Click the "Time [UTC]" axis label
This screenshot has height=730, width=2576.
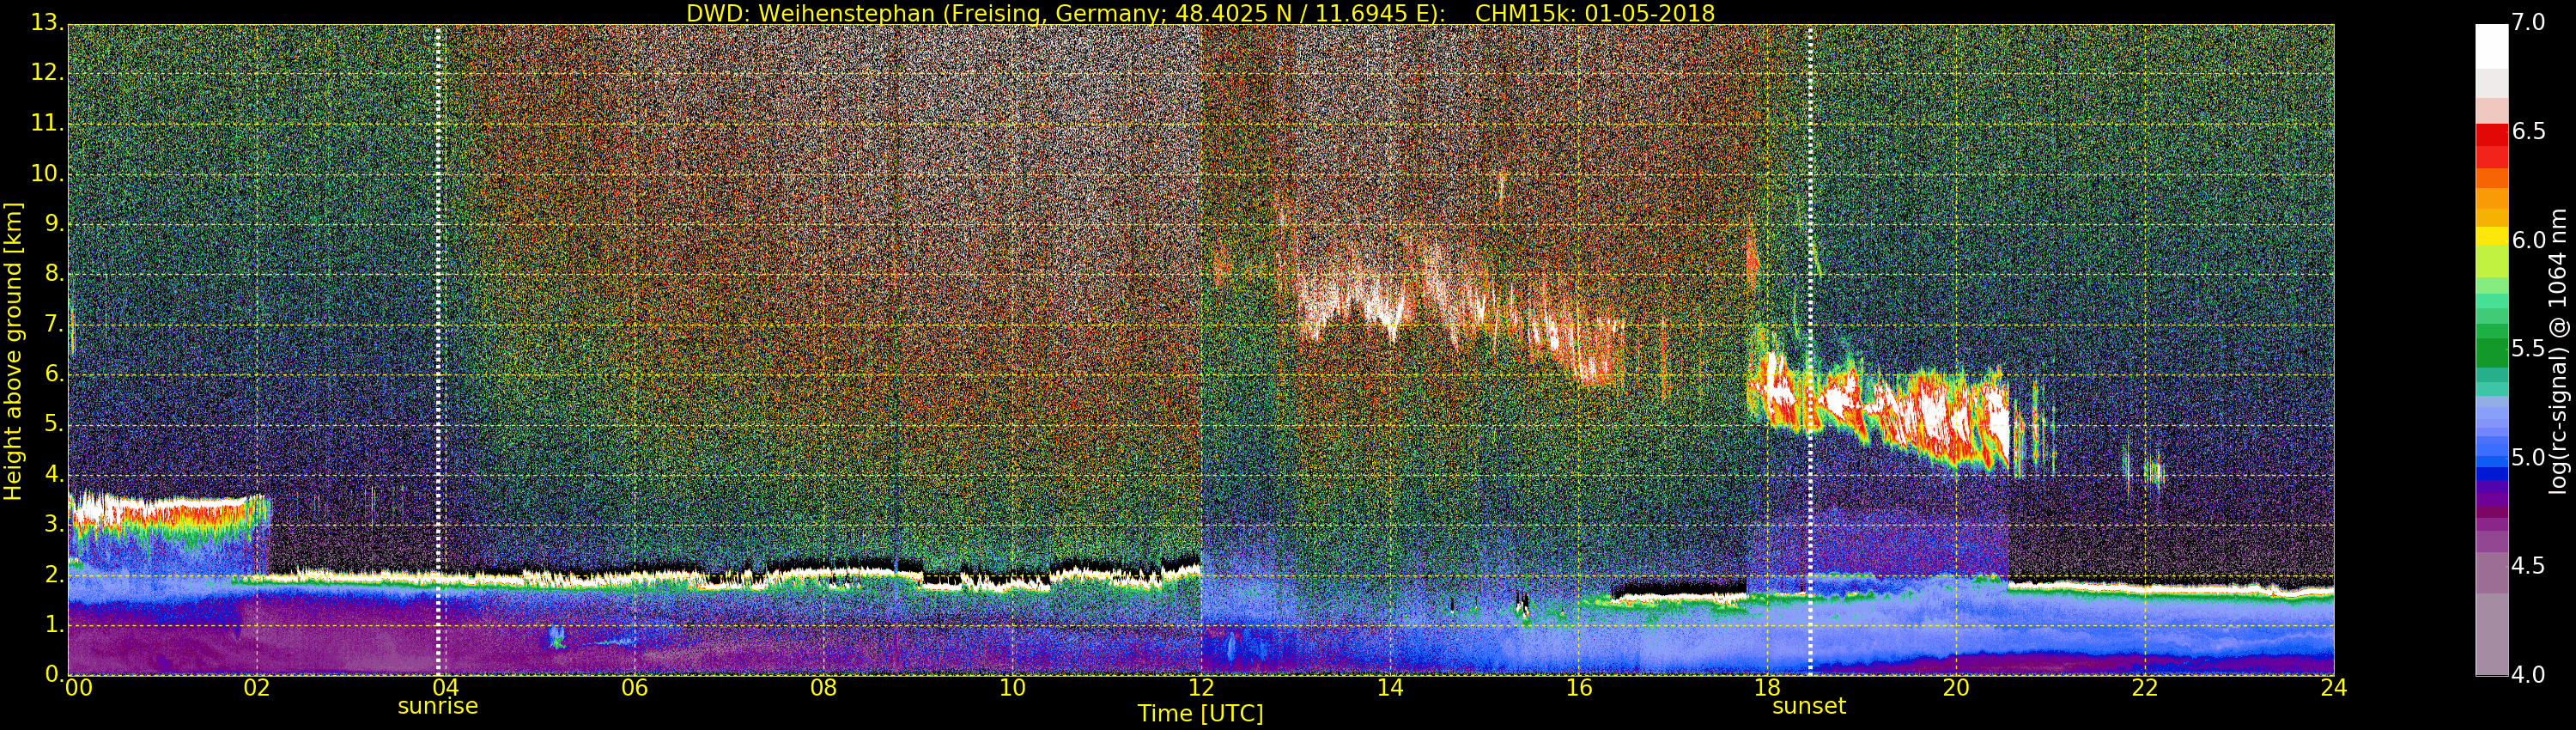(1200, 714)
